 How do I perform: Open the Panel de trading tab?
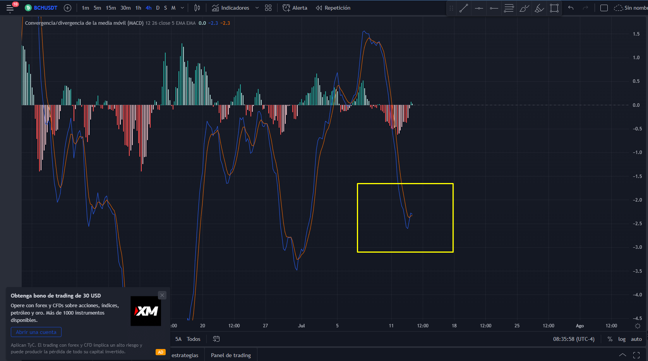231,355
